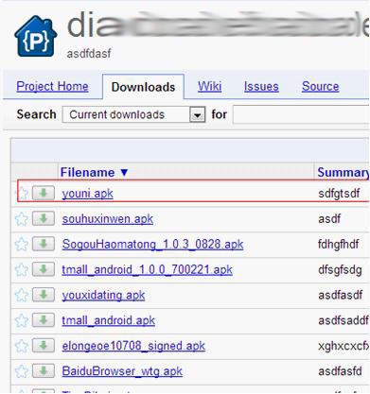Click the 'asdf' summary for souhuxinwen.apk
The width and height of the screenshot is (370, 394).
click(329, 219)
